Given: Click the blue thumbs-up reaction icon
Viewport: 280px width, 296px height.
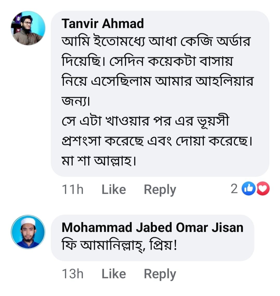Looking at the screenshot, I should 249,189.
